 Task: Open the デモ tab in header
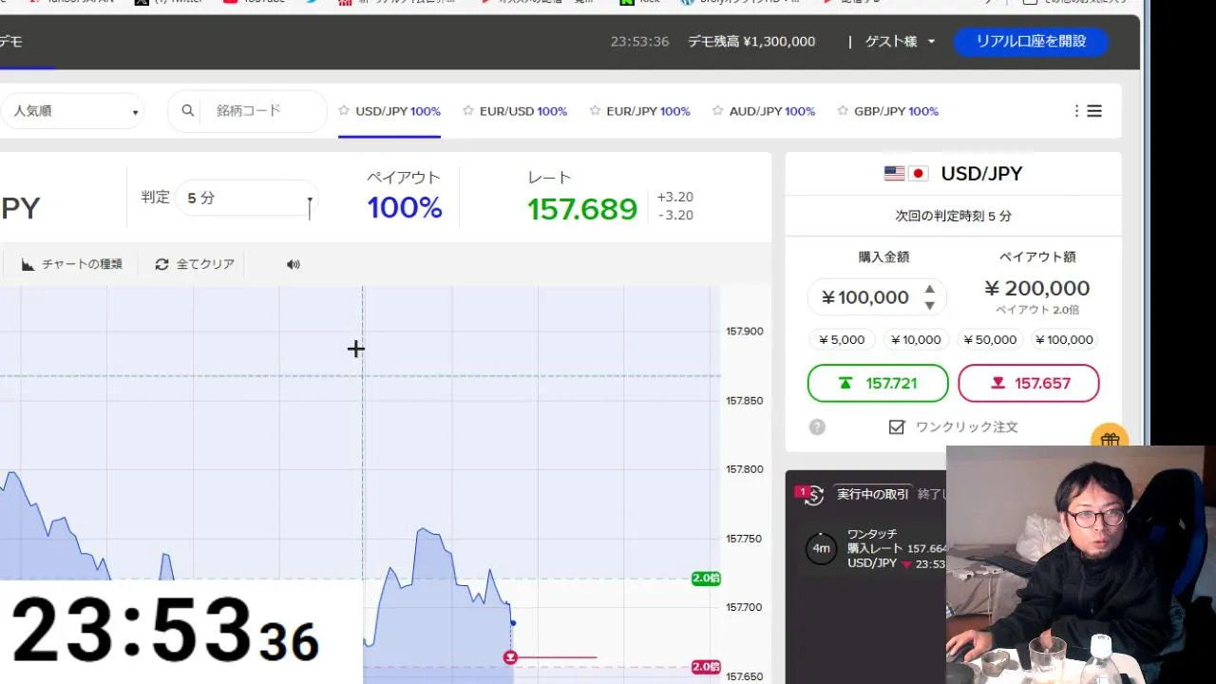tap(11, 42)
